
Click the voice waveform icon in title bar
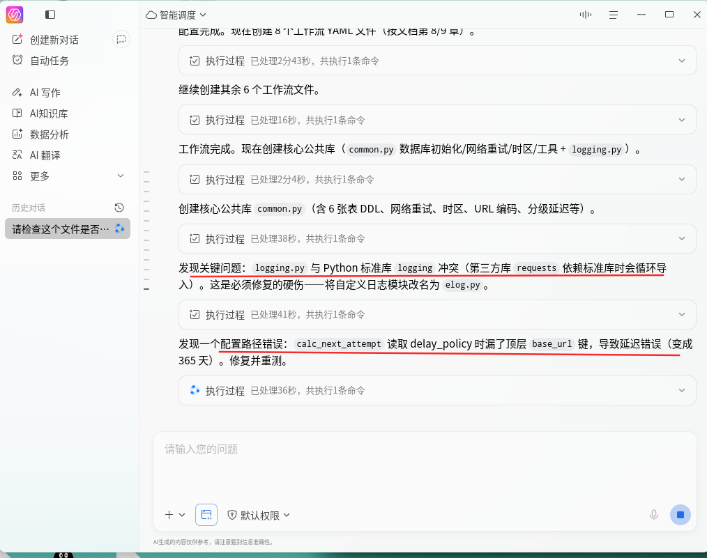(x=585, y=15)
